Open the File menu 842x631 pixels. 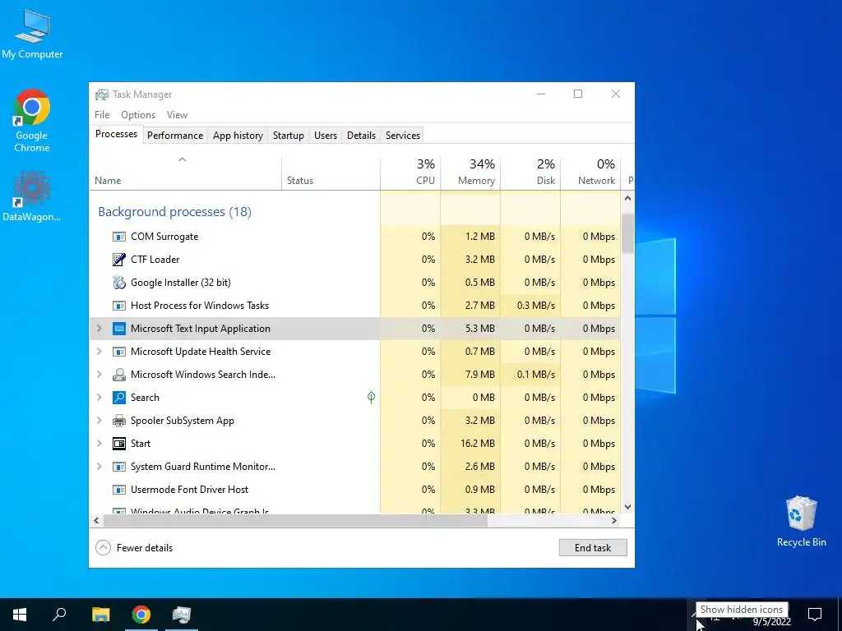point(102,115)
